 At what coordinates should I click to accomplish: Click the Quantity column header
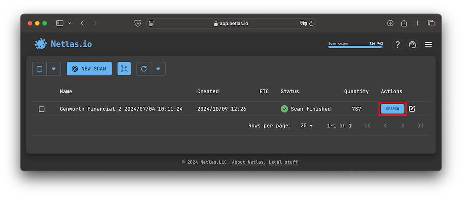click(x=357, y=91)
